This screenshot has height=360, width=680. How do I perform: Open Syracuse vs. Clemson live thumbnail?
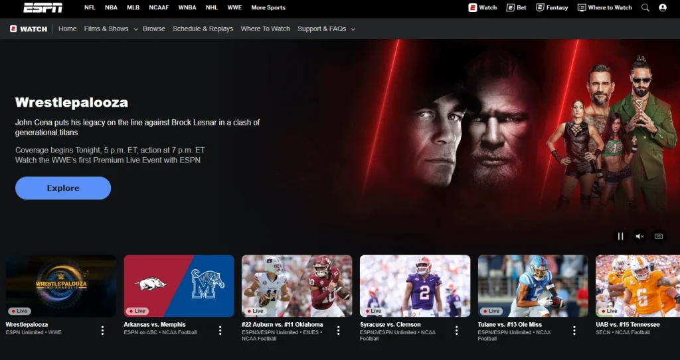[415, 286]
